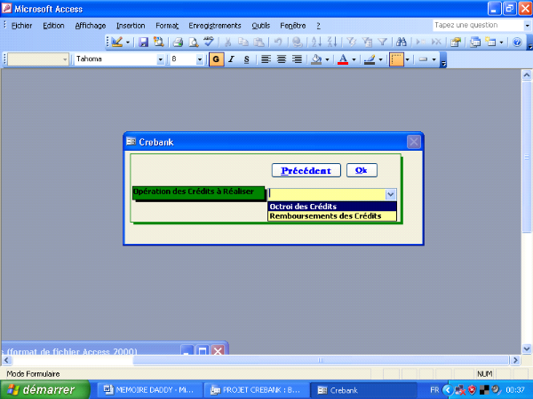Open the View mode design icon
533x399 pixels.
pos(115,42)
